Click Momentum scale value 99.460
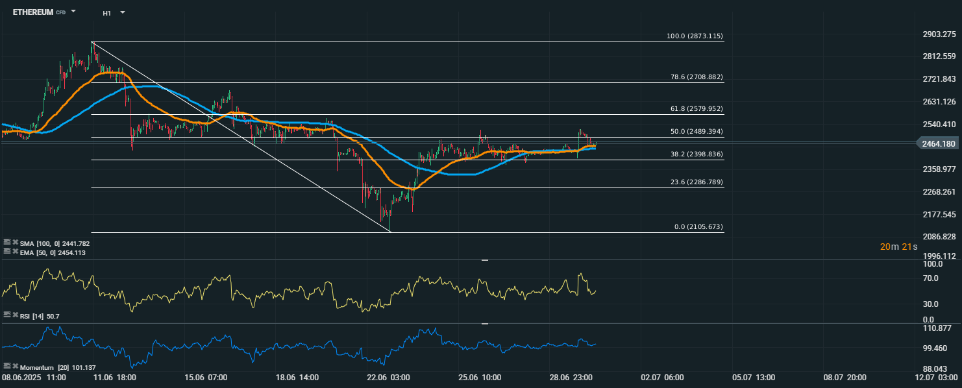Viewport: 962px width, 388px height. pos(935,348)
